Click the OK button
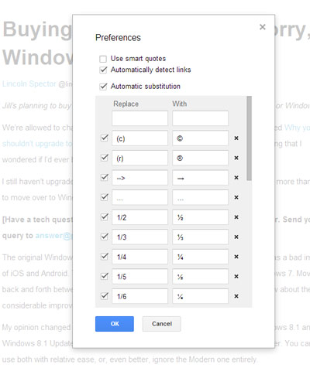This screenshot has height=368, width=310. tap(115, 324)
